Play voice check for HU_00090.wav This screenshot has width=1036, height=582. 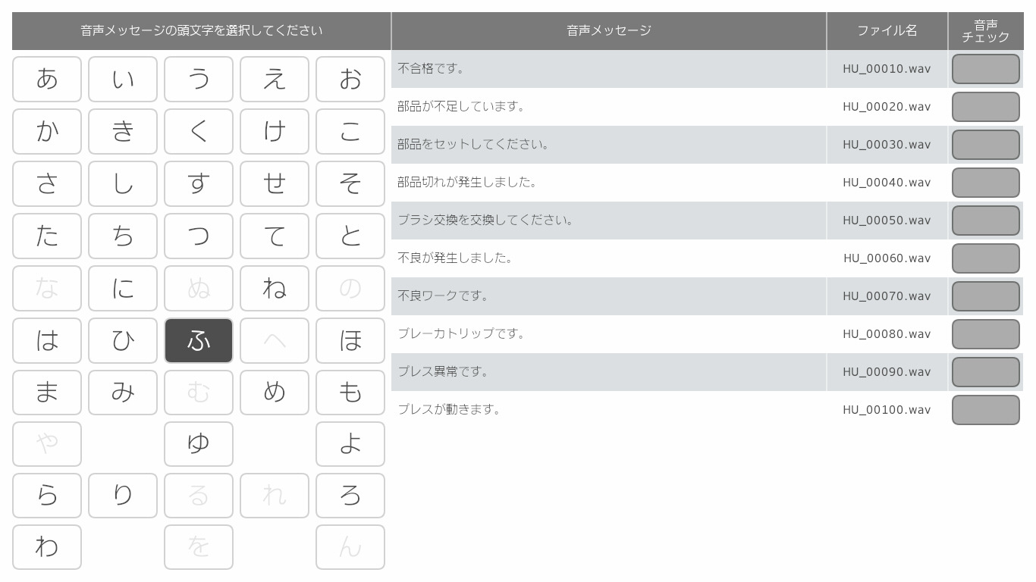tap(986, 372)
